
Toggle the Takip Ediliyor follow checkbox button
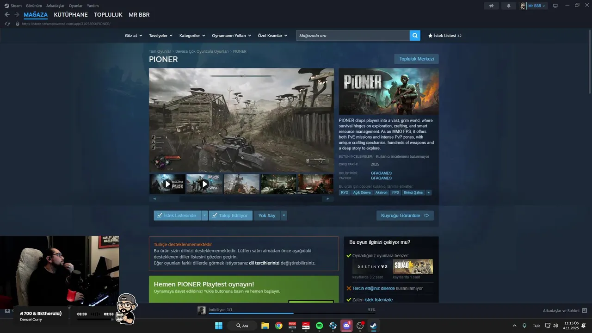pyautogui.click(x=230, y=216)
